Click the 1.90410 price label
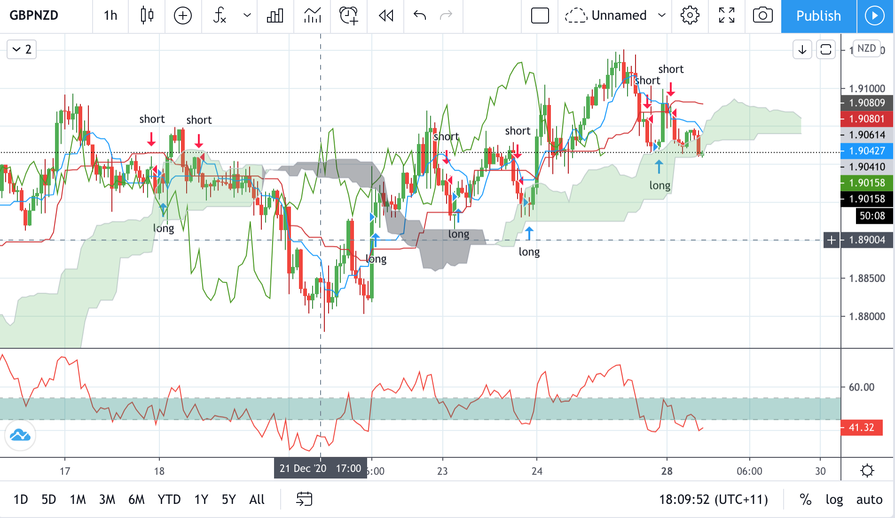The width and height of the screenshot is (895, 518). tap(867, 167)
